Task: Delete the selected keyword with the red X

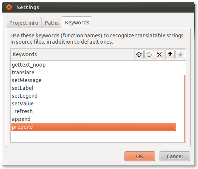Action: (x=160, y=54)
